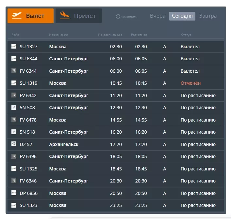Click airline icon for flight 5N 508
231x219 pixels.
[14, 107]
